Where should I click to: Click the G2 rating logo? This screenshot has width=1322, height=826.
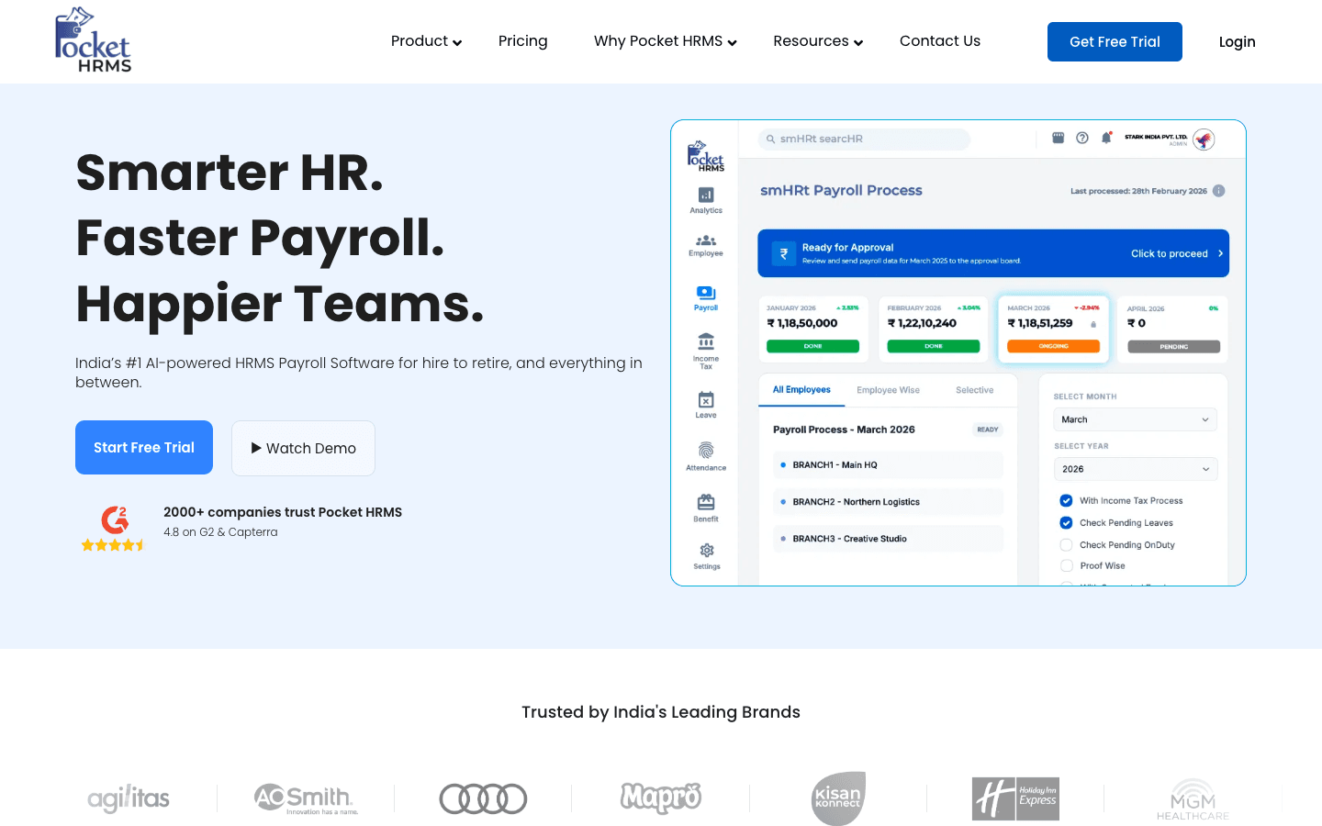115,520
